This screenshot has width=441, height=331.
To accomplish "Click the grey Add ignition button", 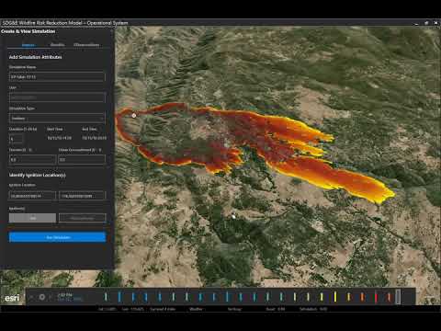I will [32, 218].
